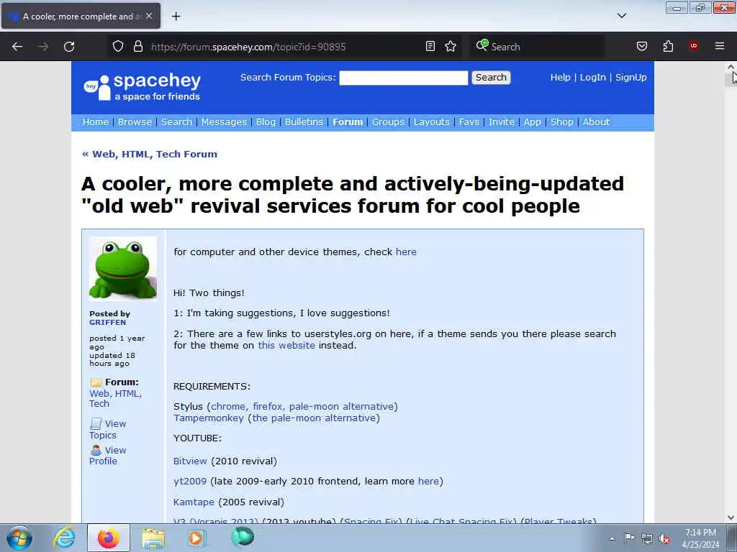Go back using the browser back arrow
This screenshot has width=737, height=552.
(17, 47)
